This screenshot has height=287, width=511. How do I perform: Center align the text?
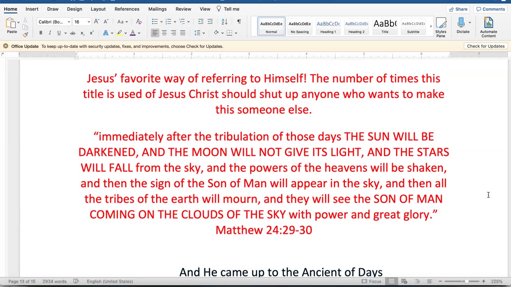click(164, 33)
